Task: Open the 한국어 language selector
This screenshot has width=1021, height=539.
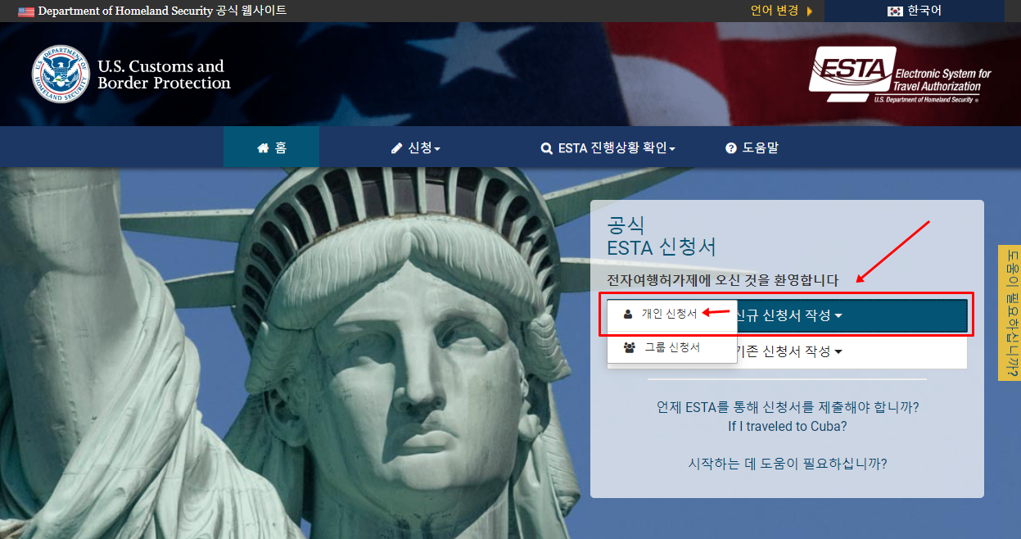Action: click(x=915, y=11)
